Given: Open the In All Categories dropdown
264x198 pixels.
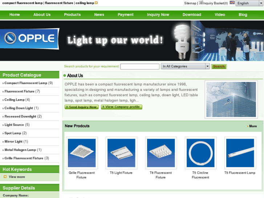Looking at the screenshot, I should [x=185, y=66].
